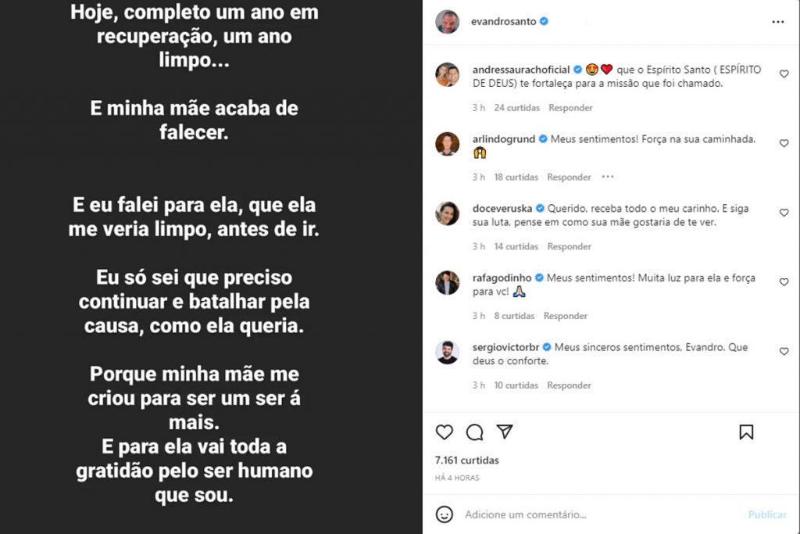Open the post options three-dot menu
Image resolution: width=800 pixels, height=534 pixels.
pyautogui.click(x=779, y=22)
